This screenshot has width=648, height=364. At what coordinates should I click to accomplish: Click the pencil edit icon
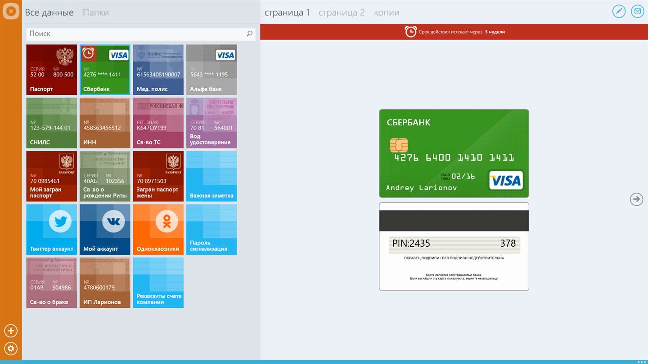point(619,11)
